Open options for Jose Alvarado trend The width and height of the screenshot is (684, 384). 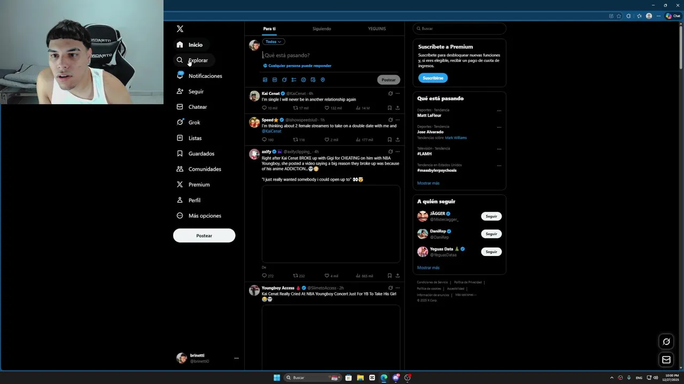point(499,127)
